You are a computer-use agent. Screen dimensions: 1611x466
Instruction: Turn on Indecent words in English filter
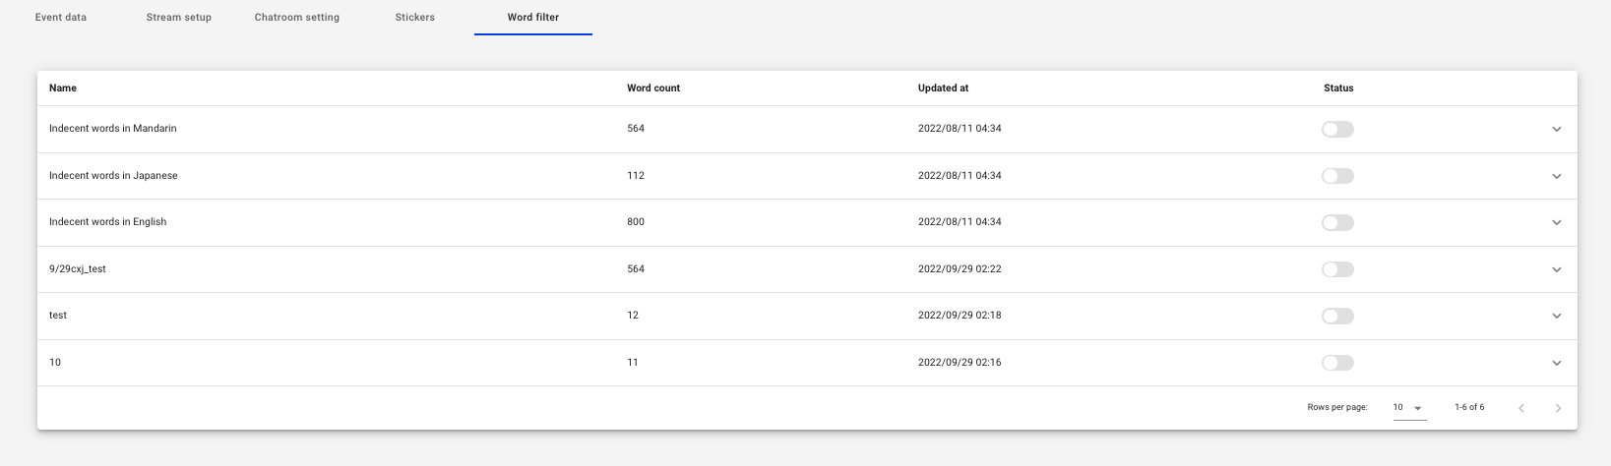(1337, 223)
